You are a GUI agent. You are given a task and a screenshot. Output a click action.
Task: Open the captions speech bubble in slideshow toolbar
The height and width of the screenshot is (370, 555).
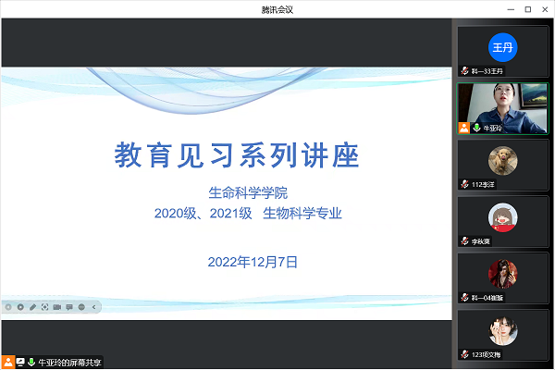point(69,307)
